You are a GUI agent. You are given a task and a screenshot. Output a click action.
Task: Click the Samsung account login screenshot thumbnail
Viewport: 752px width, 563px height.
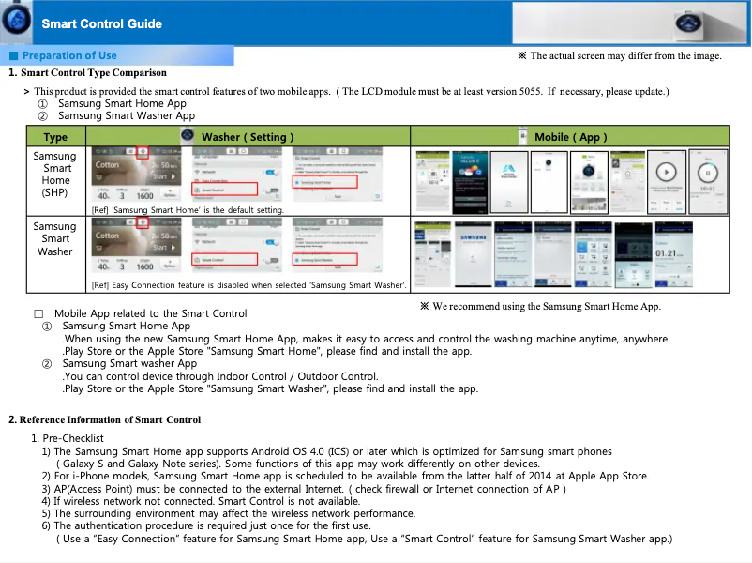click(468, 177)
